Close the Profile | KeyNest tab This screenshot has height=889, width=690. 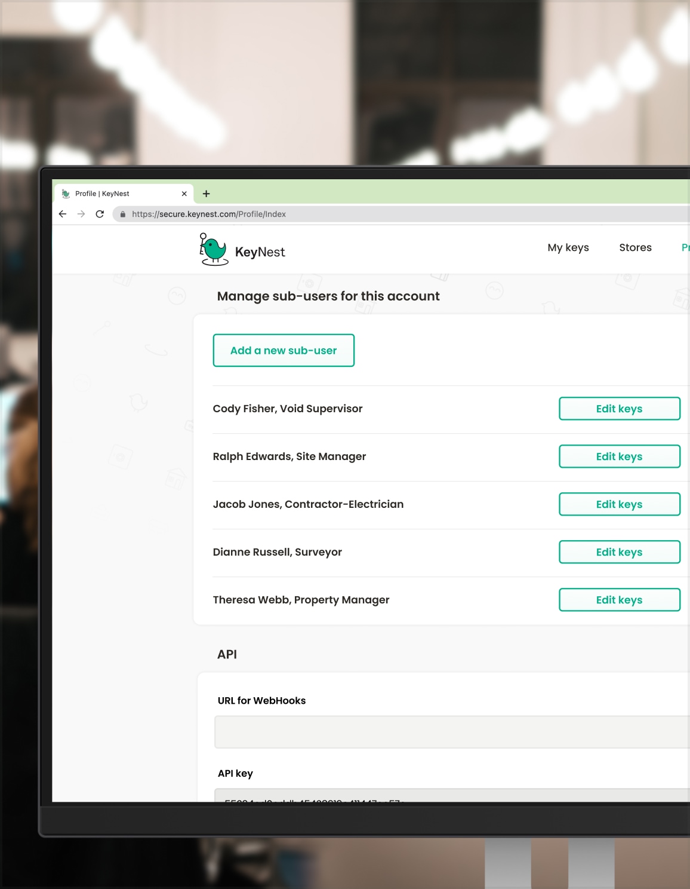(x=184, y=194)
